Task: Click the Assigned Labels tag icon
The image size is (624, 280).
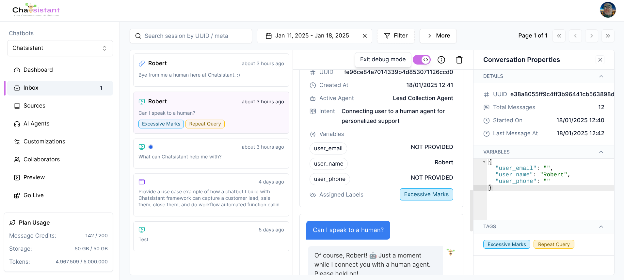Action: point(313,195)
